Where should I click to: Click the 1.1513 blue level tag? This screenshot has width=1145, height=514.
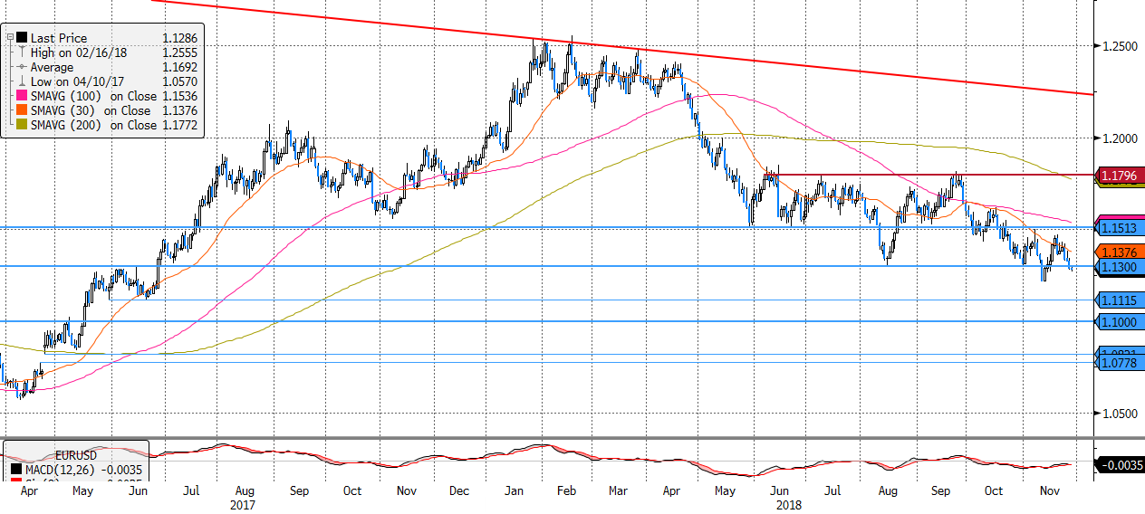point(1120,227)
